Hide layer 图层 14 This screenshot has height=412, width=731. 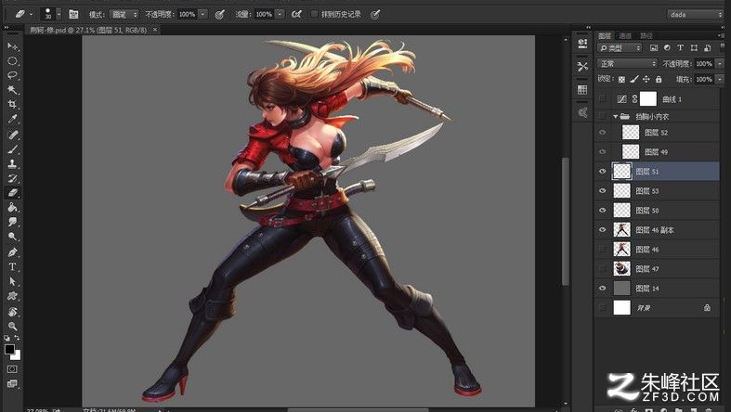(x=602, y=289)
